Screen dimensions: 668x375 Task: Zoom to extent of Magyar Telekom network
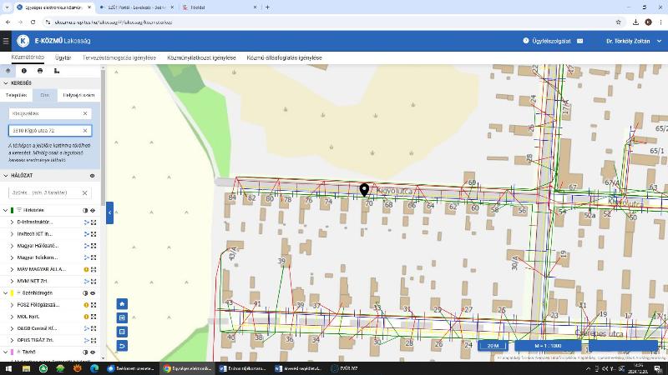94,257
